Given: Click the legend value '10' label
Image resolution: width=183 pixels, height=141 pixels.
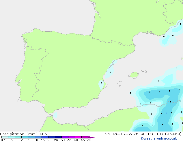Looking at the screenshot, I should pyautogui.click(x=36, y=140).
